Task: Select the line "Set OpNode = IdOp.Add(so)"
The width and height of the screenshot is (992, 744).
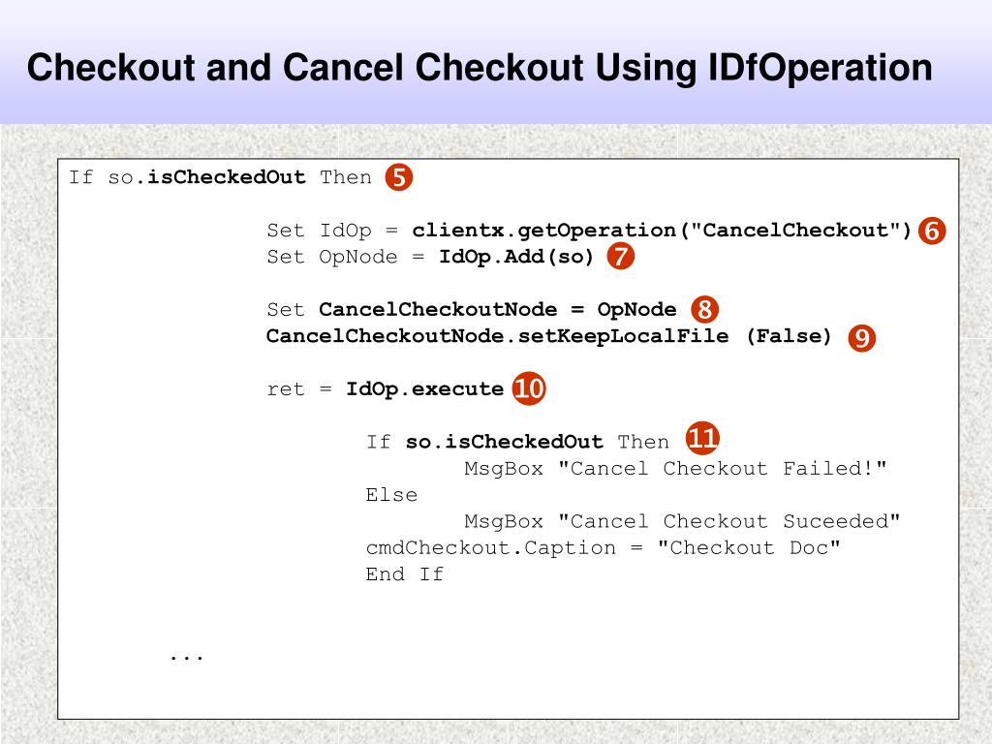Action: [430, 257]
